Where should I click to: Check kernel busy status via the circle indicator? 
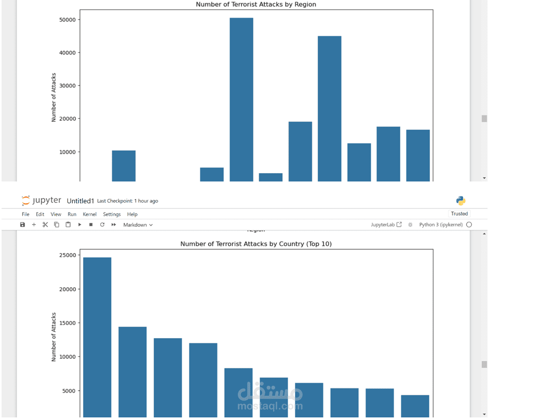coord(469,225)
